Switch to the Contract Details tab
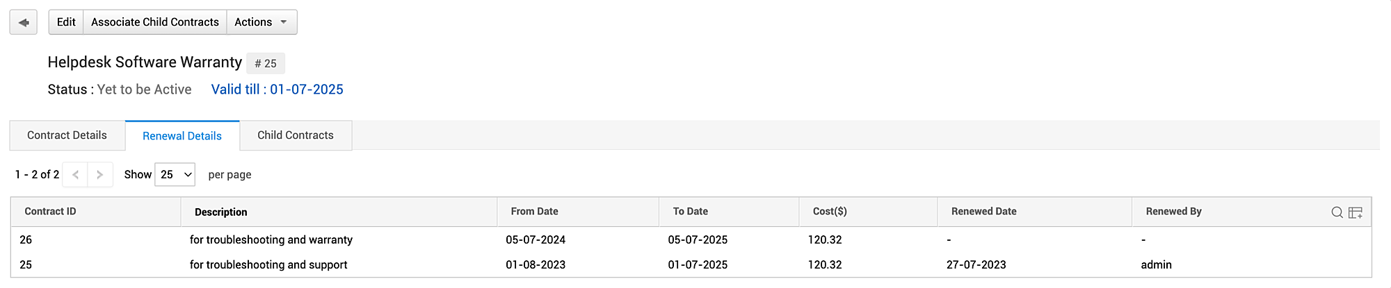 [x=67, y=135]
